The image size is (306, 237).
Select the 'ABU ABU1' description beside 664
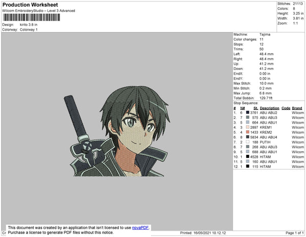pos(268,123)
